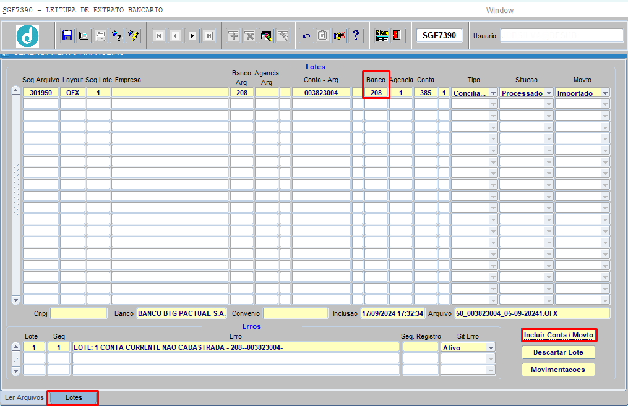
Task: Click the Enter Query flashlight question-mark icon
Action: pyautogui.click(x=117, y=36)
